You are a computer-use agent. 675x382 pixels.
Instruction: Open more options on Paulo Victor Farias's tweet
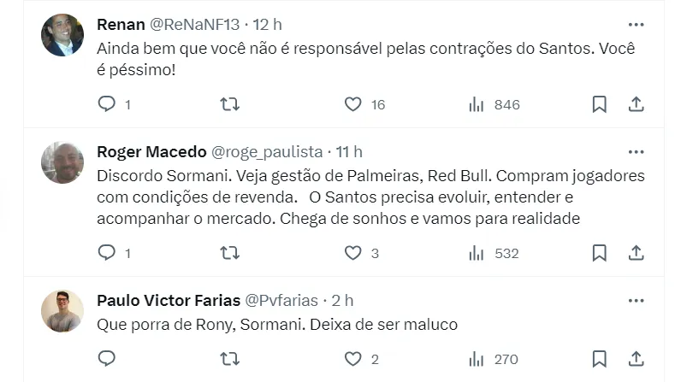636,301
